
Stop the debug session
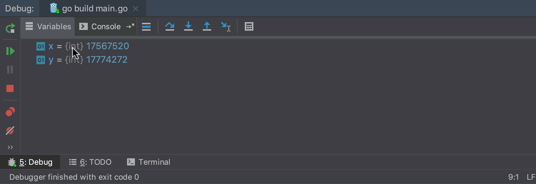(10, 88)
